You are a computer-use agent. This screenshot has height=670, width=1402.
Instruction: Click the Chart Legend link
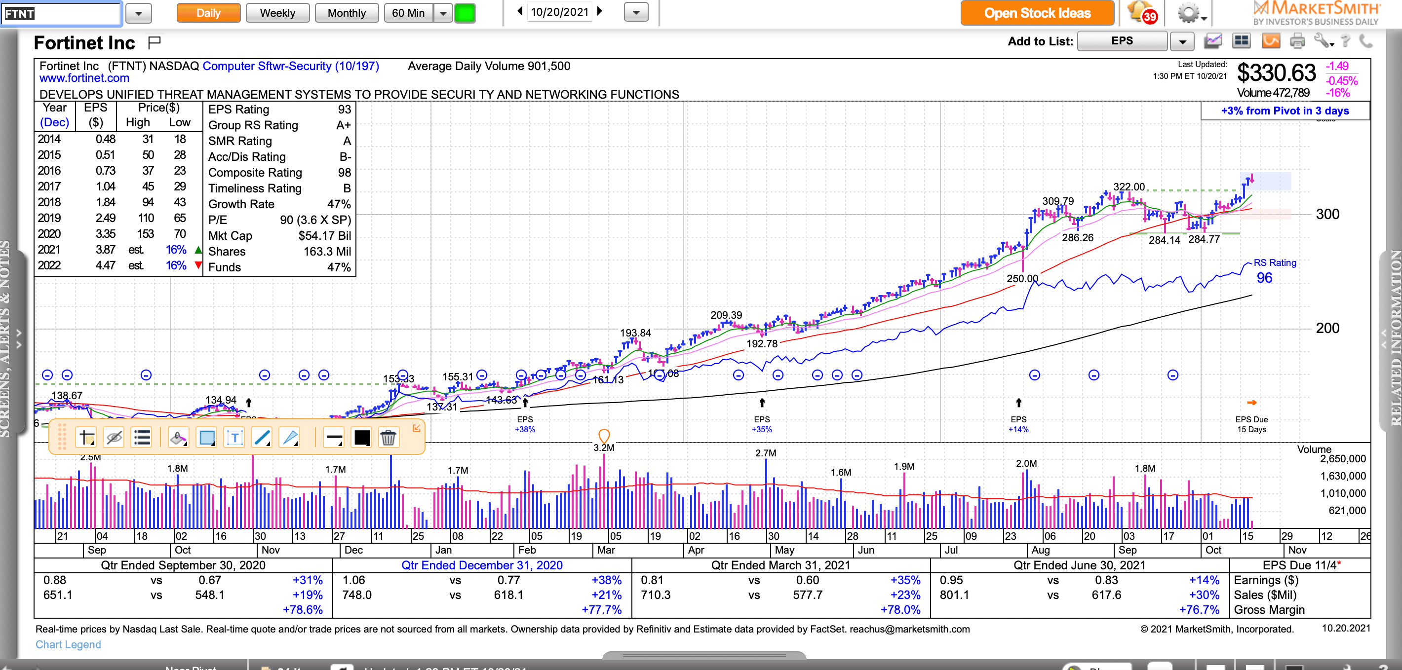click(68, 644)
